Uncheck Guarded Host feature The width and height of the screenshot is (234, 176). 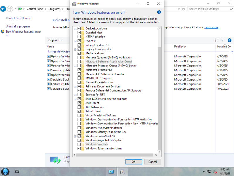[x=79, y=33]
